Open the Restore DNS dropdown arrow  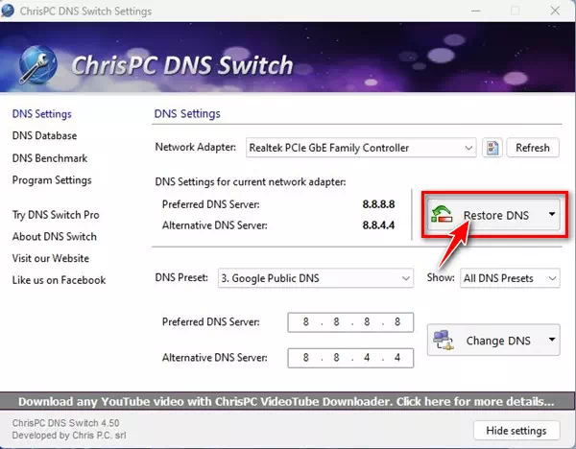pos(552,214)
